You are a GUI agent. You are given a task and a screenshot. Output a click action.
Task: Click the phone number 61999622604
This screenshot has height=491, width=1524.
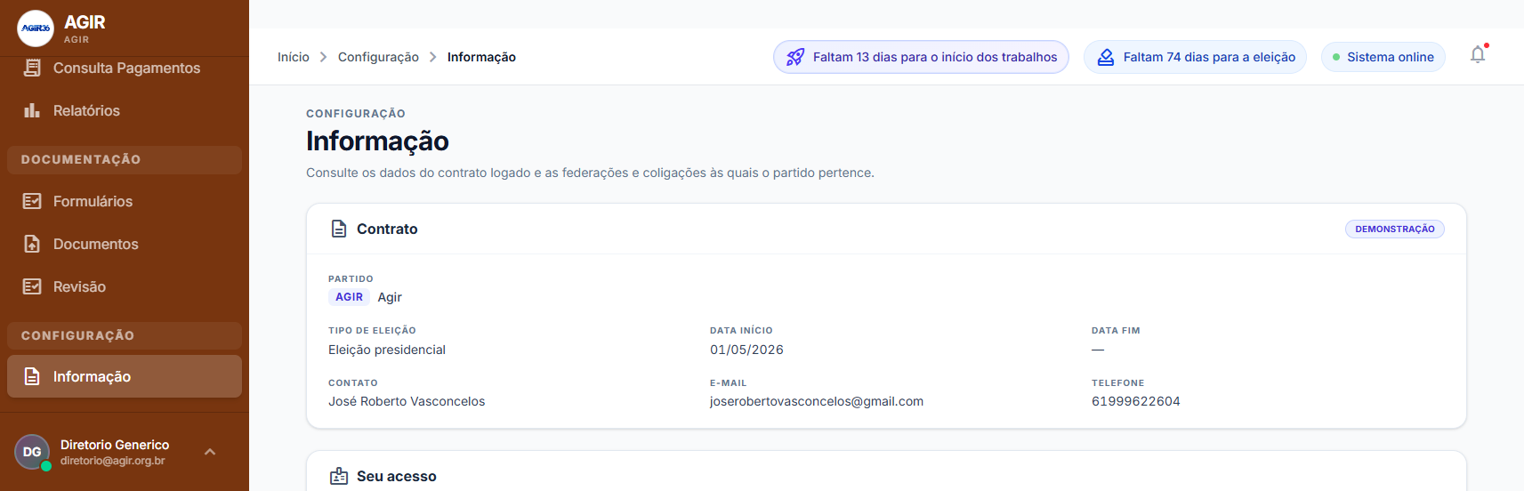click(1136, 401)
